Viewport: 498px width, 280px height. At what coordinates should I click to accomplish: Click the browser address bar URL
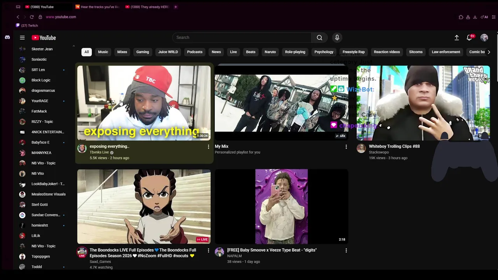(61, 17)
